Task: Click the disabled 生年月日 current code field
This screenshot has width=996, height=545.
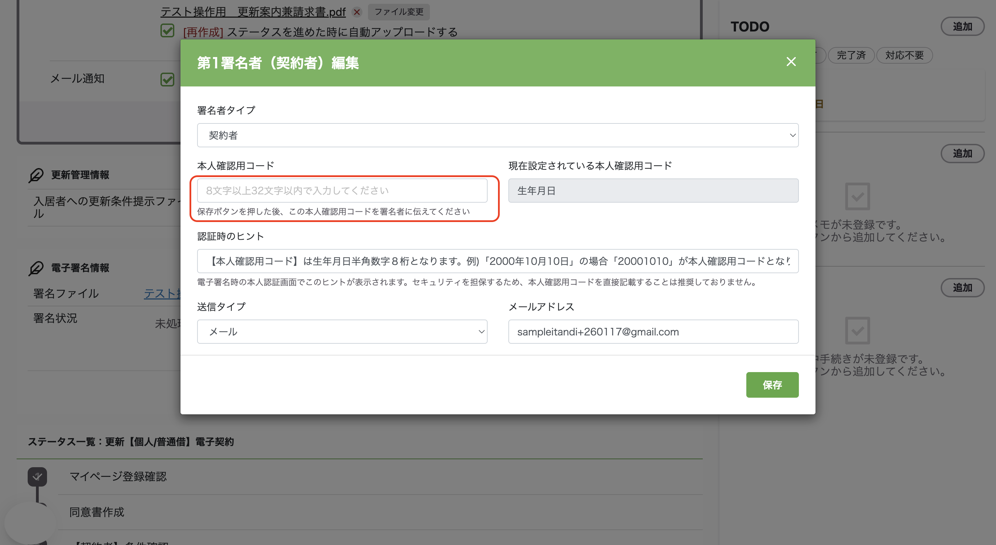Action: tap(653, 191)
